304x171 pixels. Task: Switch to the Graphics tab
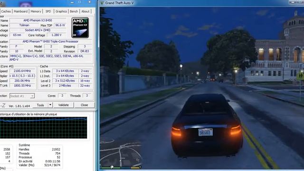pyautogui.click(x=61, y=11)
